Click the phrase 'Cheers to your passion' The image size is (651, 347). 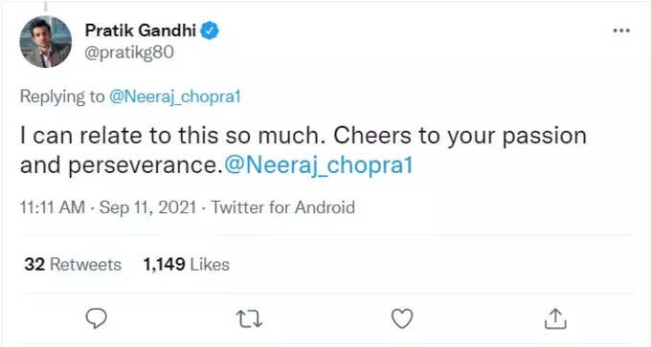point(460,136)
